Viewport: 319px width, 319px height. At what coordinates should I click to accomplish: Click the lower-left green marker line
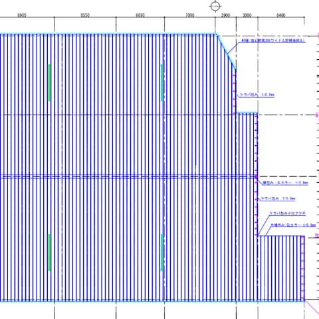click(49, 253)
